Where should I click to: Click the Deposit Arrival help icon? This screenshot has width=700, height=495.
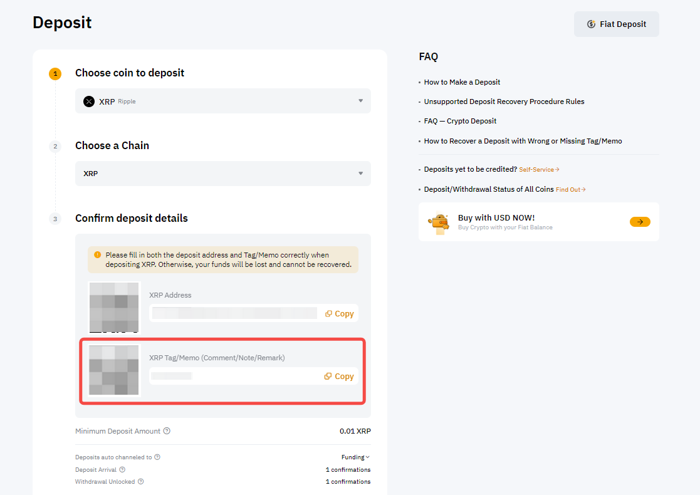122,469
